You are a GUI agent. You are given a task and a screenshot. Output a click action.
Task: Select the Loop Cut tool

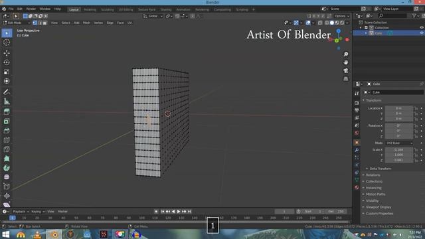coord(7,140)
